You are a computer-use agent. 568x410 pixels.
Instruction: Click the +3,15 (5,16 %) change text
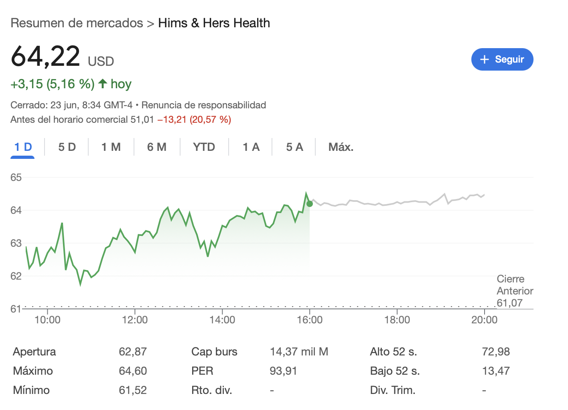[53, 84]
